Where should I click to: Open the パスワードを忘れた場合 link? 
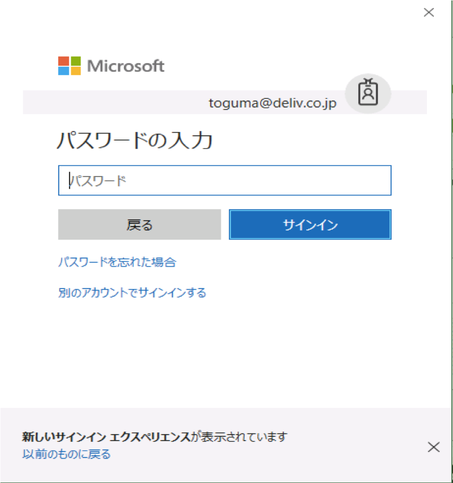(x=117, y=262)
